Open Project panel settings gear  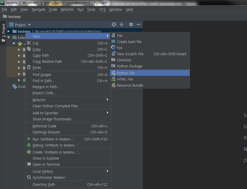pyautogui.click(x=131, y=24)
